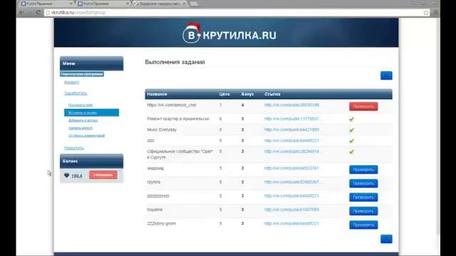Select Сделать репост in the sidebar
This screenshot has height=256, width=456.
click(x=81, y=128)
